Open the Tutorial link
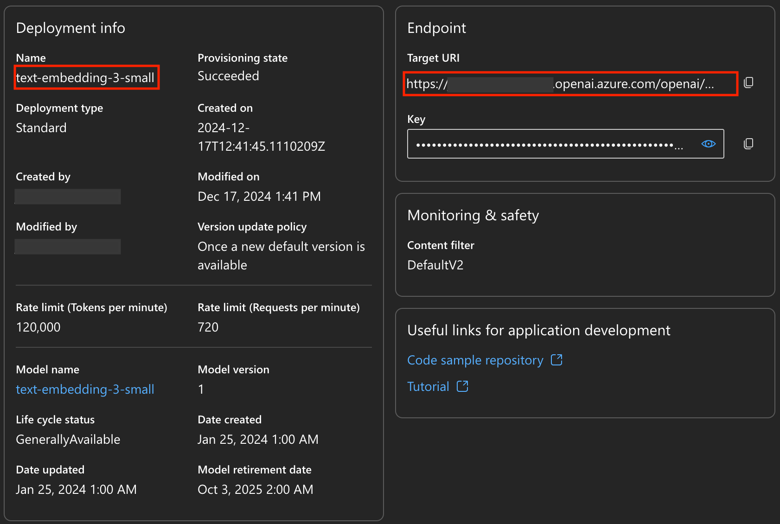 coord(428,387)
